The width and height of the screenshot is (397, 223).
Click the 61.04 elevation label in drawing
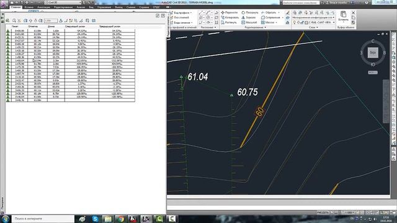[x=198, y=77]
